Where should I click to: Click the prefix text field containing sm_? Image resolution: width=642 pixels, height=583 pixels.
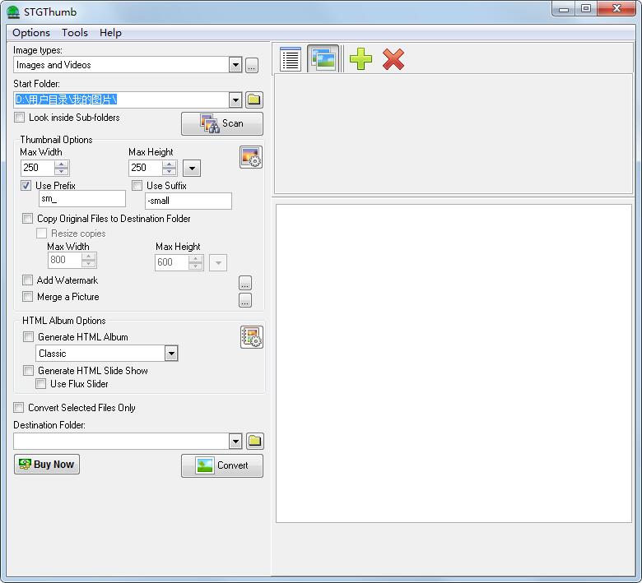[82, 199]
